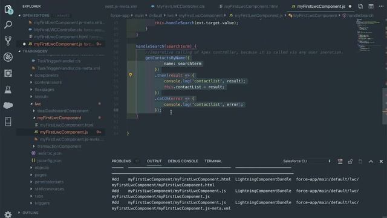Maximize the bottom panel with chevron up
The height and width of the screenshot is (218, 387).
(371, 162)
